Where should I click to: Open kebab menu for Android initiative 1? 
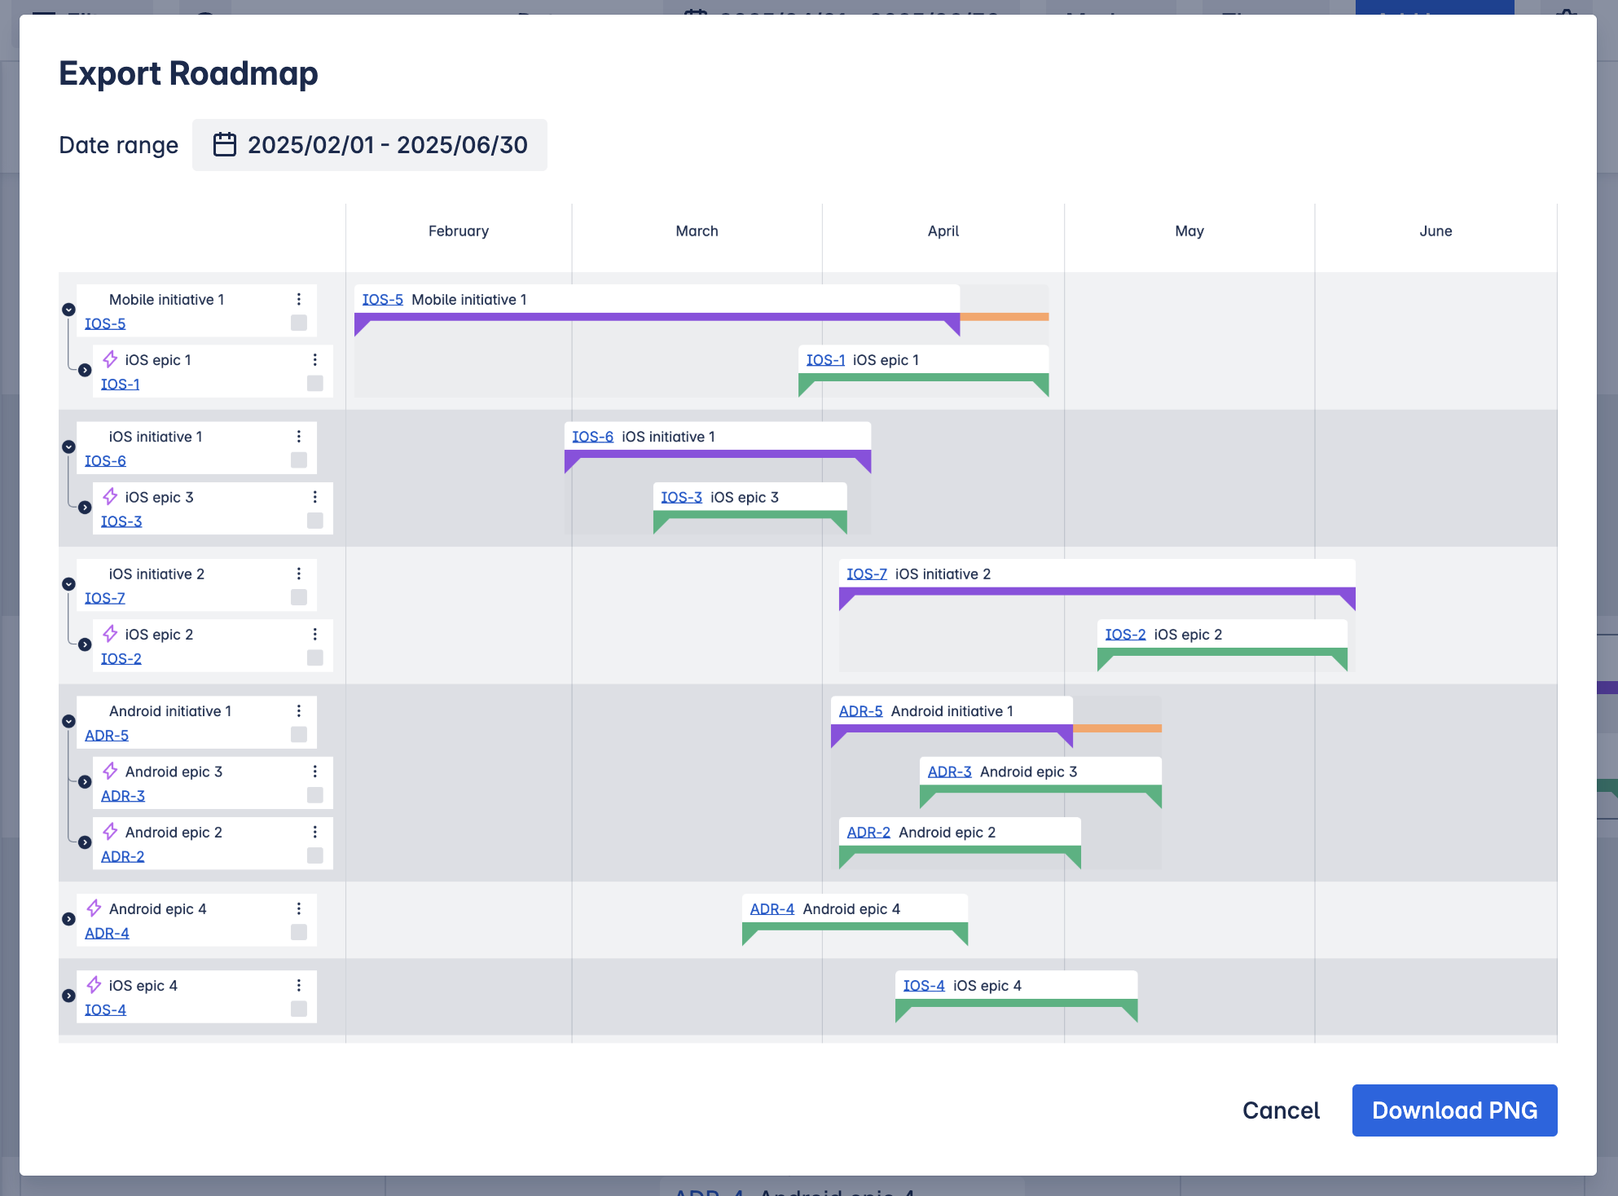click(299, 711)
